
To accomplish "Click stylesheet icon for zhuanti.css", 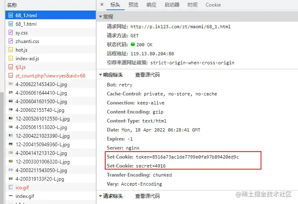I will (11, 41).
